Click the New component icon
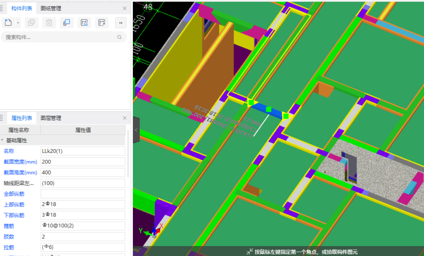The height and width of the screenshot is (256, 424). pos(8,23)
